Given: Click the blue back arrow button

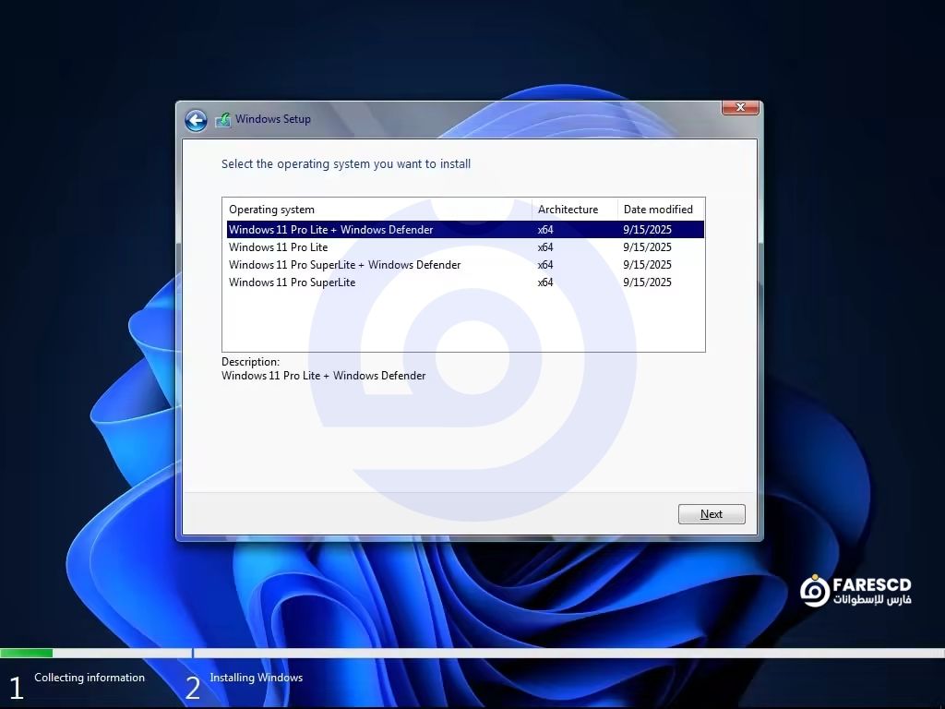Looking at the screenshot, I should (x=195, y=120).
